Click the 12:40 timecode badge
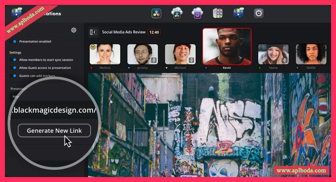 [154, 32]
